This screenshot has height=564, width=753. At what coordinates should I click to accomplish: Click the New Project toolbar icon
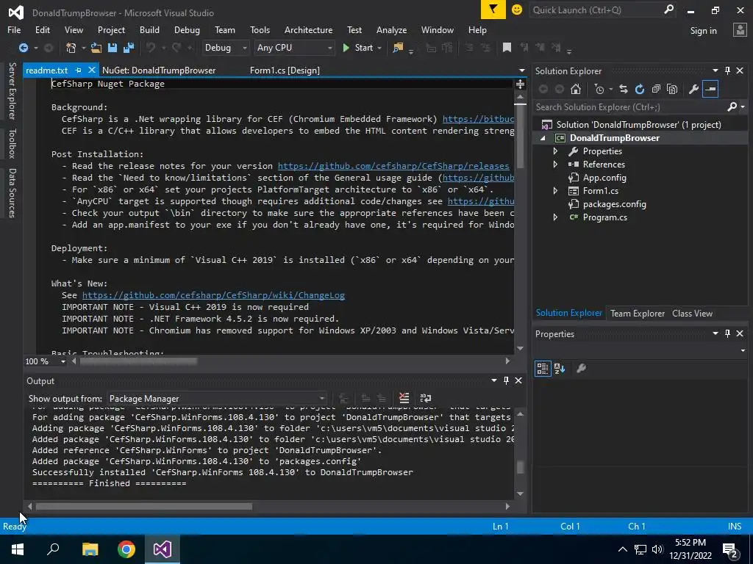coord(71,48)
